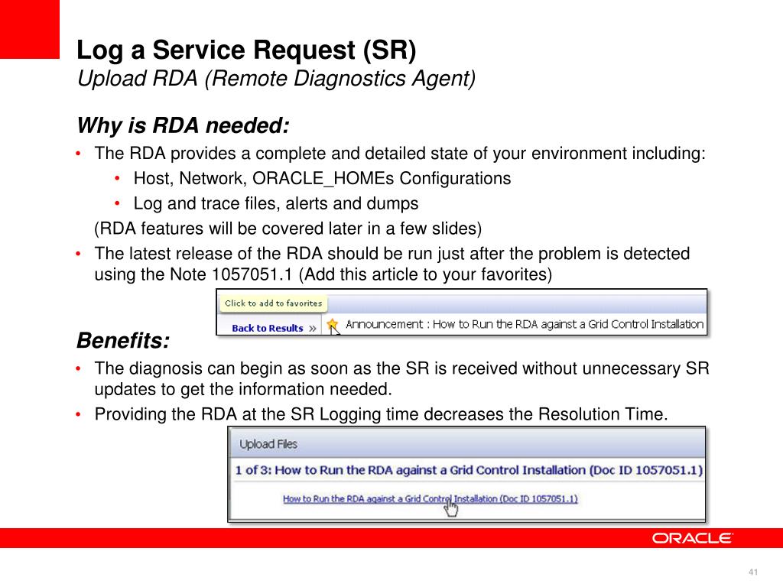This screenshot has width=783, height=587.
Task: Click the Oracle logo in the red footer
Action: (x=691, y=538)
